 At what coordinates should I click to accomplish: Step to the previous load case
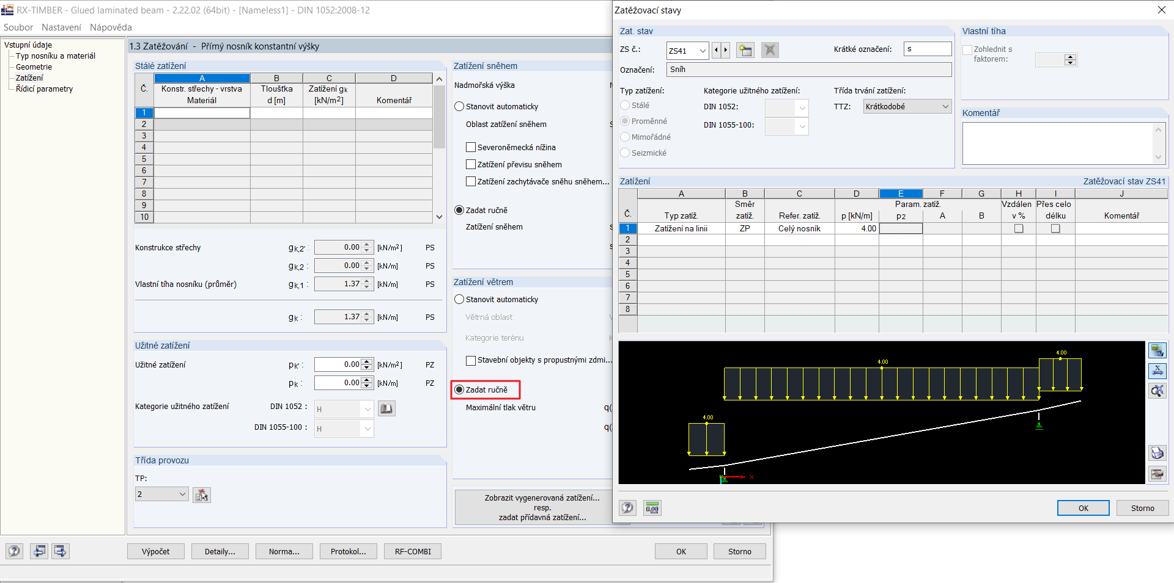(716, 50)
